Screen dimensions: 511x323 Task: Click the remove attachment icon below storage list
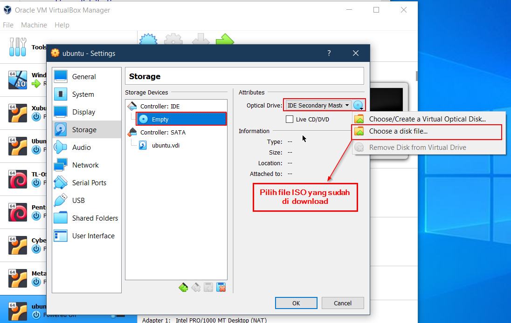coord(221,288)
